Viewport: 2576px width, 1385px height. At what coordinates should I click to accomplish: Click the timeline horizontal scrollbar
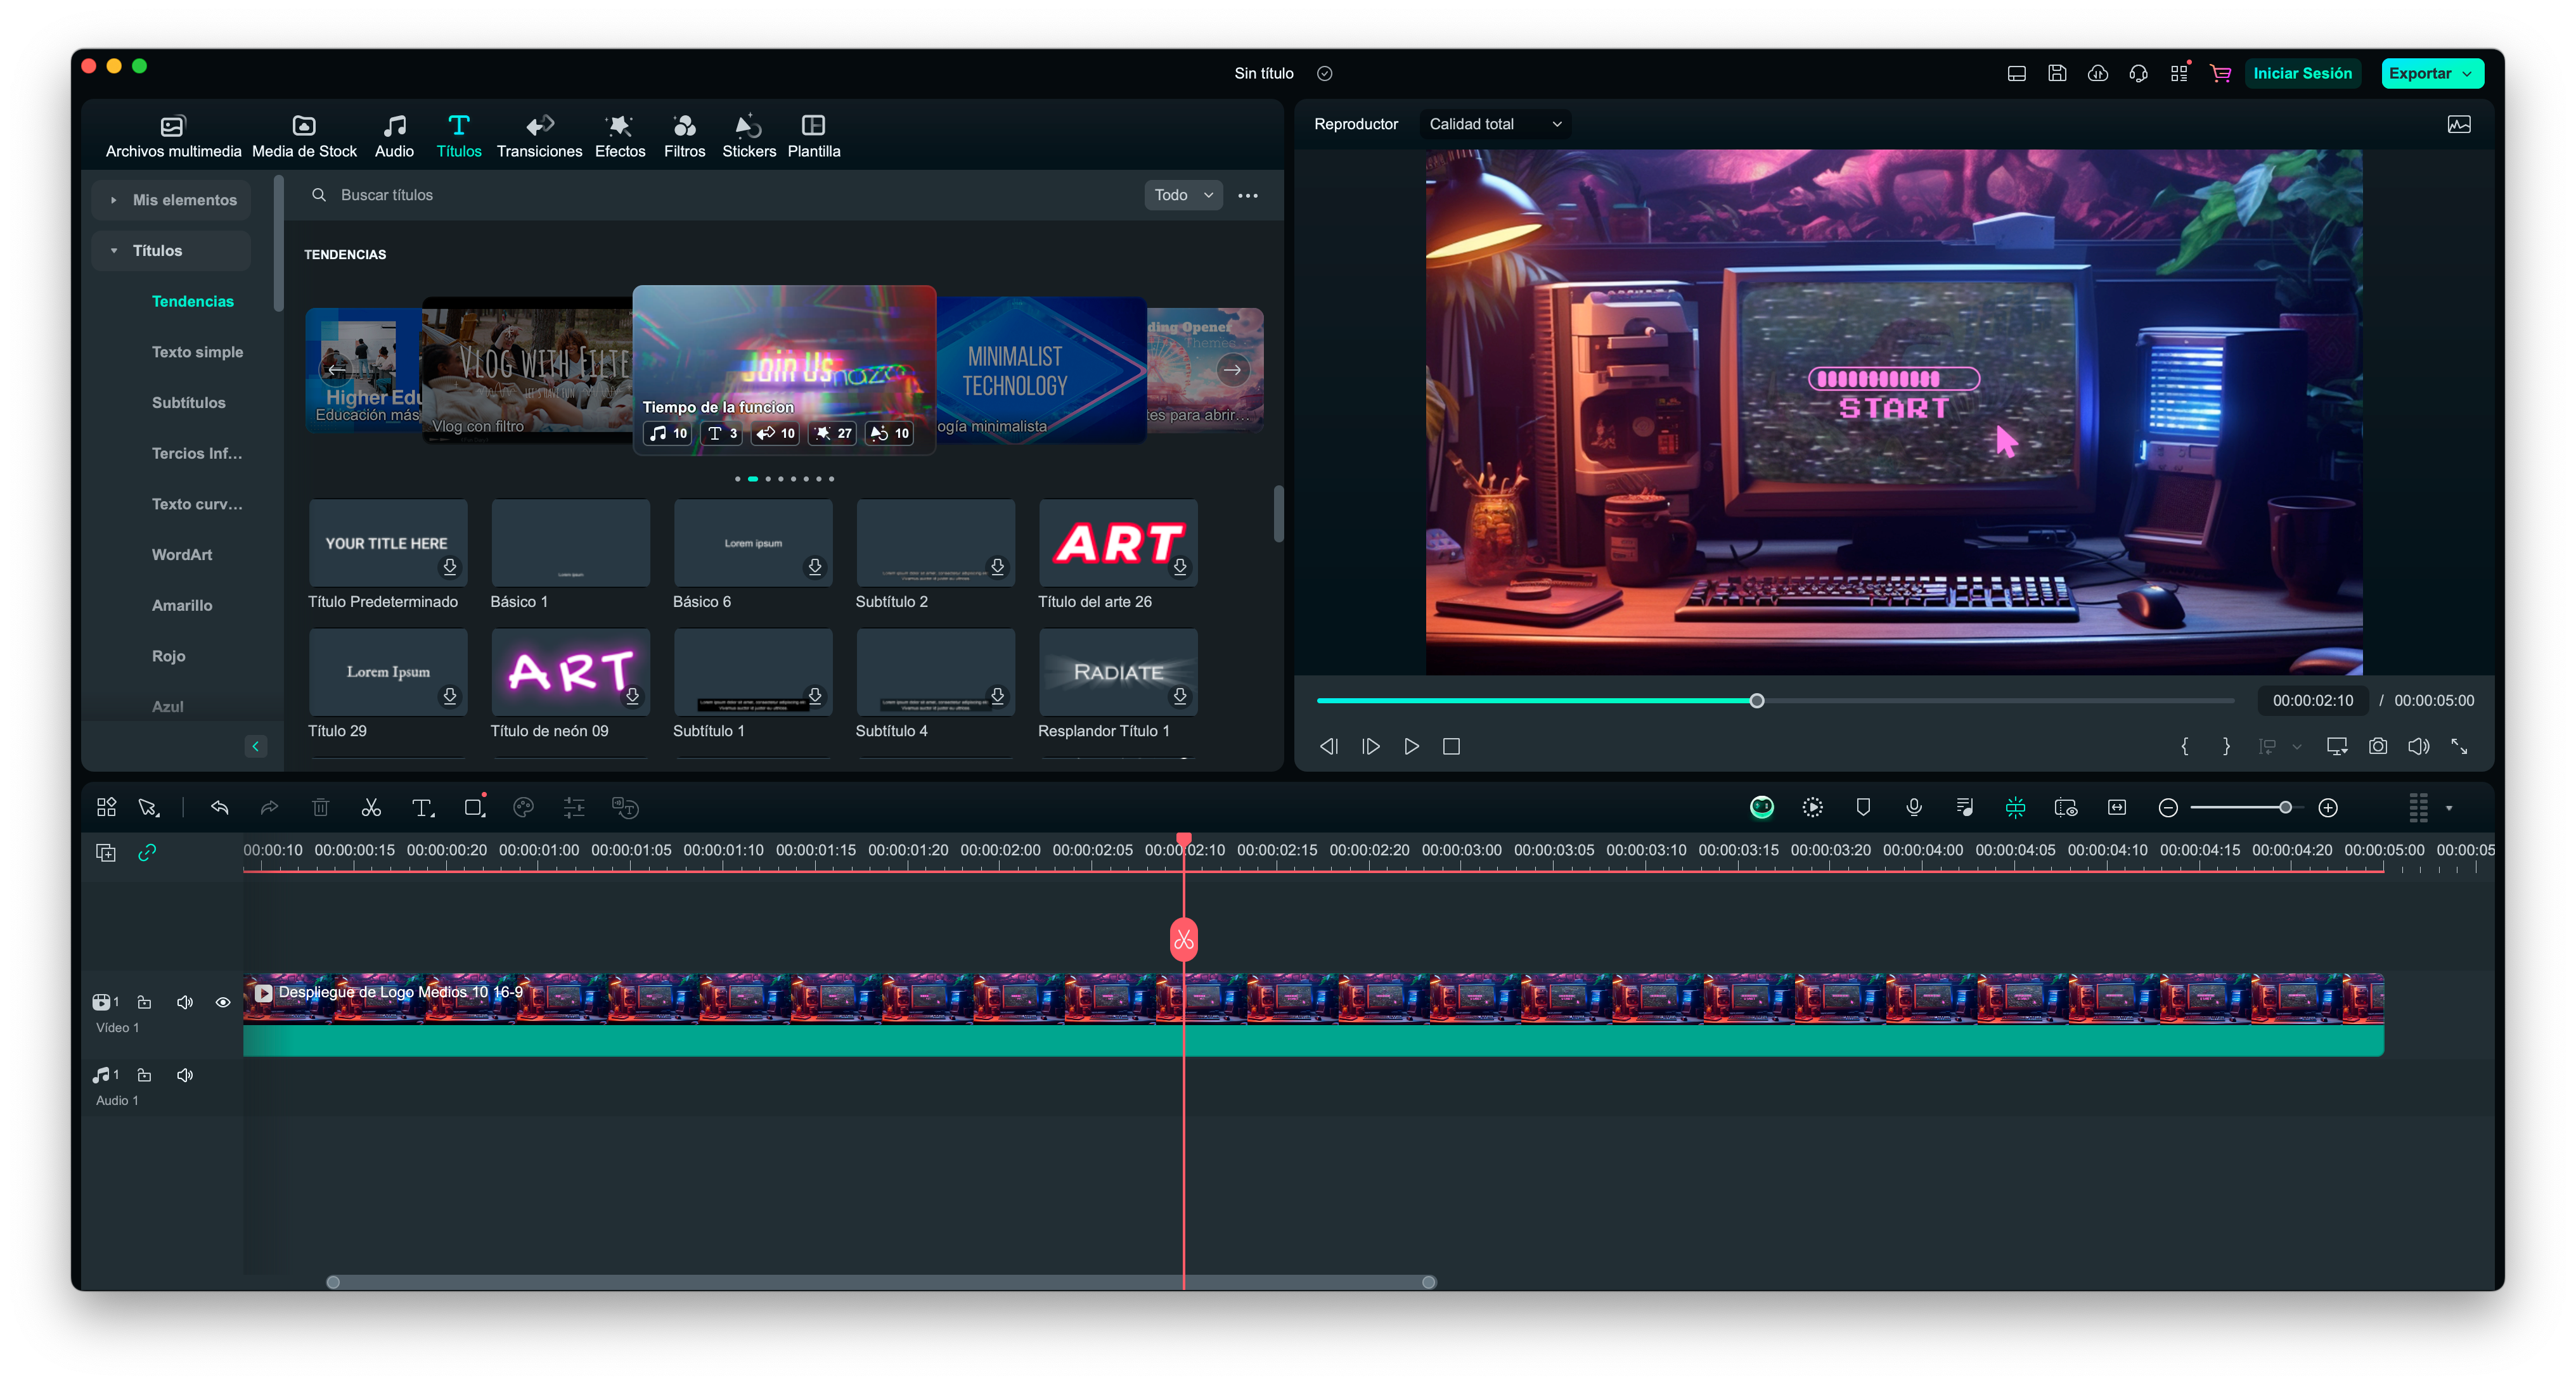[x=880, y=1282]
